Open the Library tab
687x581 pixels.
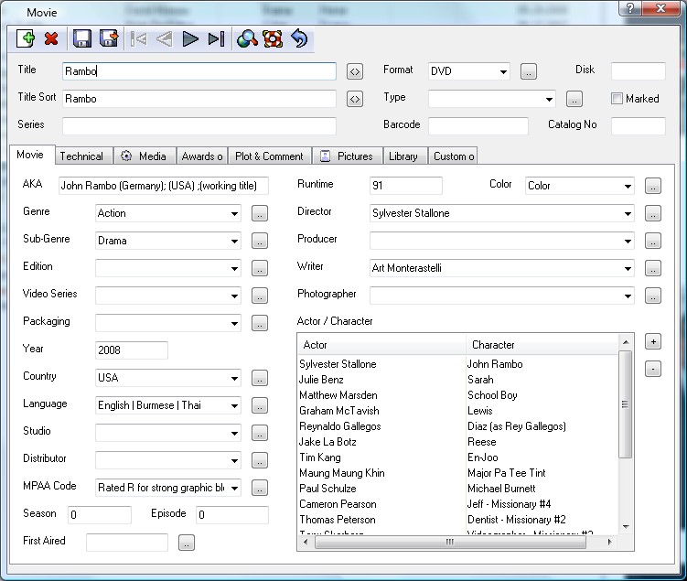[x=403, y=156]
